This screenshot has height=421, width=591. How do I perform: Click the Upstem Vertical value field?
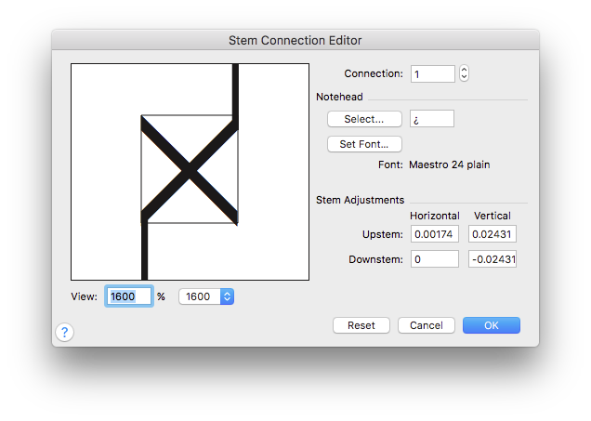[492, 234]
